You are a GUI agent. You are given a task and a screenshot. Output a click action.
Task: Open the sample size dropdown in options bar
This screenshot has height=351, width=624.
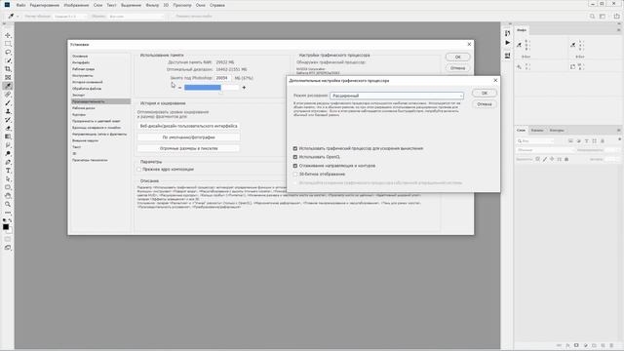click(x=70, y=17)
